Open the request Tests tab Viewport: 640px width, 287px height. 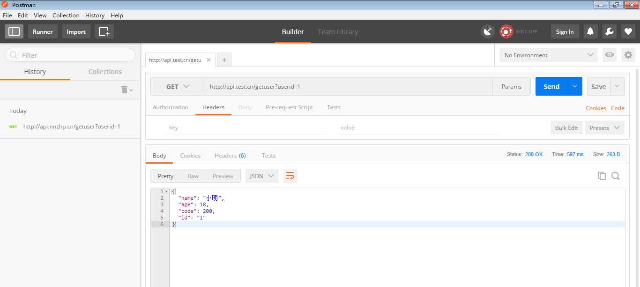(x=334, y=107)
